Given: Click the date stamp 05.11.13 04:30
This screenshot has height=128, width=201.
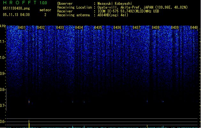Looking at the screenshot, I should pos(16,15).
